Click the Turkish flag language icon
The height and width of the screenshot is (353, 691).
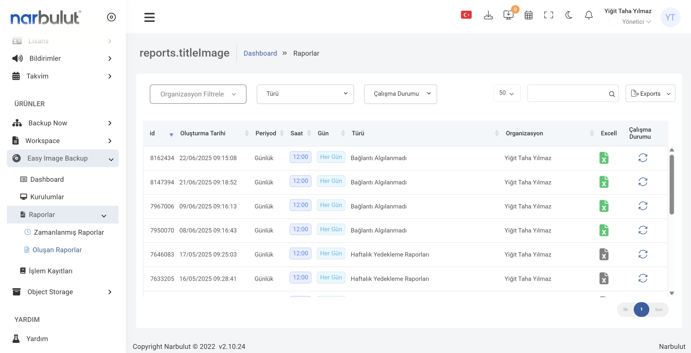point(466,15)
